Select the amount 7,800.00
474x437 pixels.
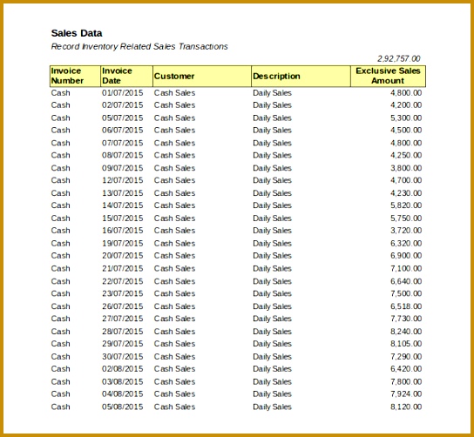pos(406,381)
